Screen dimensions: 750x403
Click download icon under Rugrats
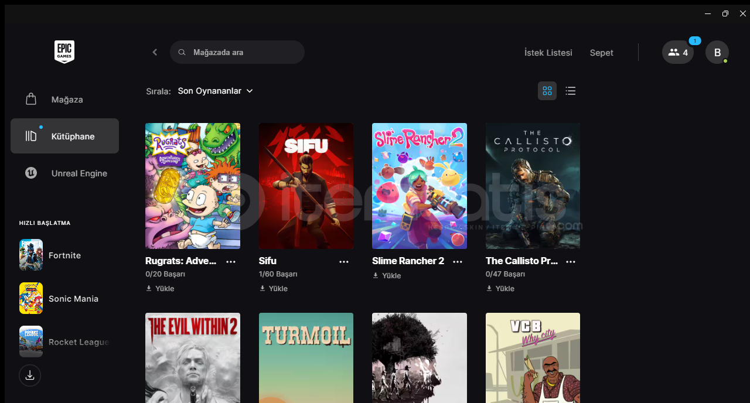point(149,288)
